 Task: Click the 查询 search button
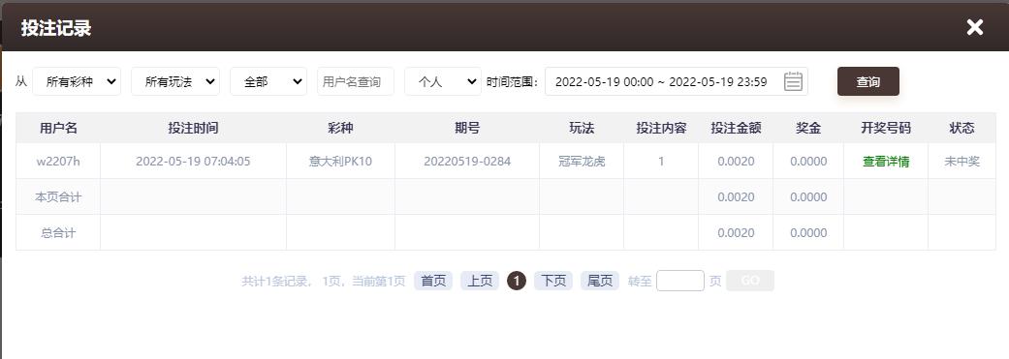(868, 81)
